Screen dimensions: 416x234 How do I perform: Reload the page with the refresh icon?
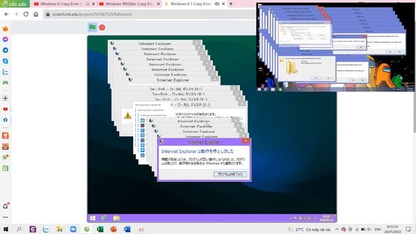pos(26,14)
